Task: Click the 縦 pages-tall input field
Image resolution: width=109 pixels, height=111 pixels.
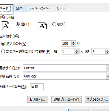Action: (x=98, y=51)
